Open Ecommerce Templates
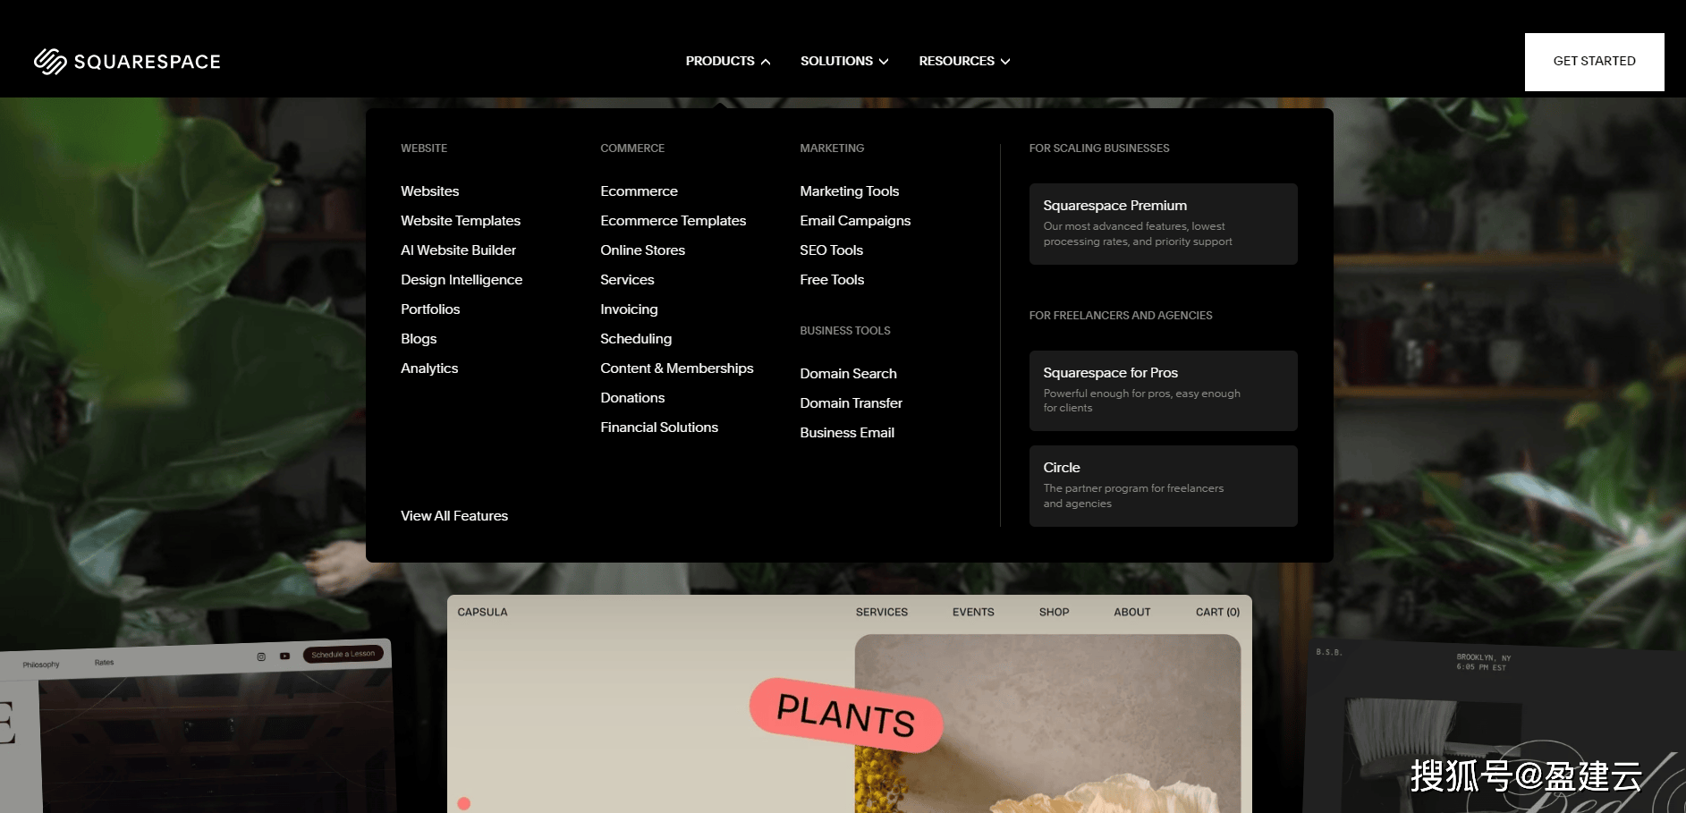The image size is (1686, 813). point(674,221)
